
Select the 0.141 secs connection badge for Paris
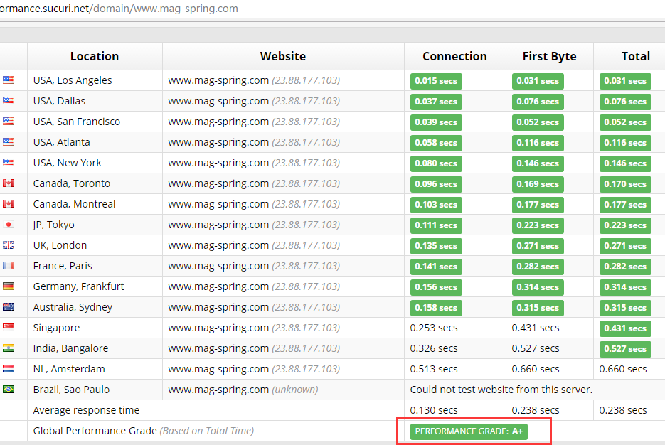436,267
